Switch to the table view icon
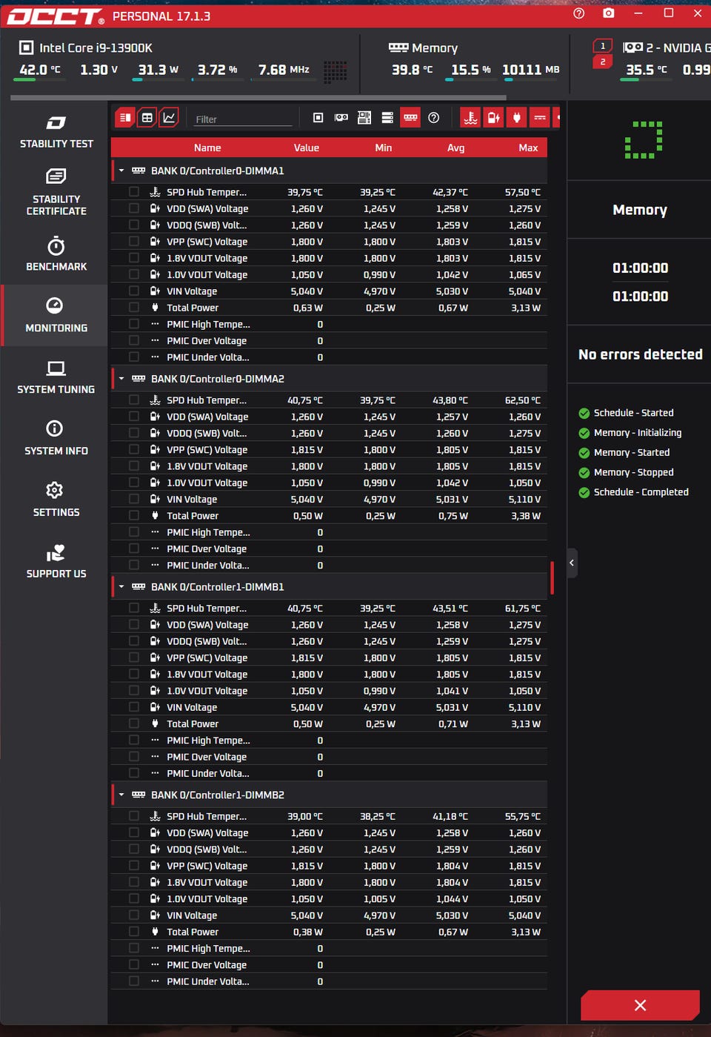This screenshot has width=711, height=1037. pos(147,117)
